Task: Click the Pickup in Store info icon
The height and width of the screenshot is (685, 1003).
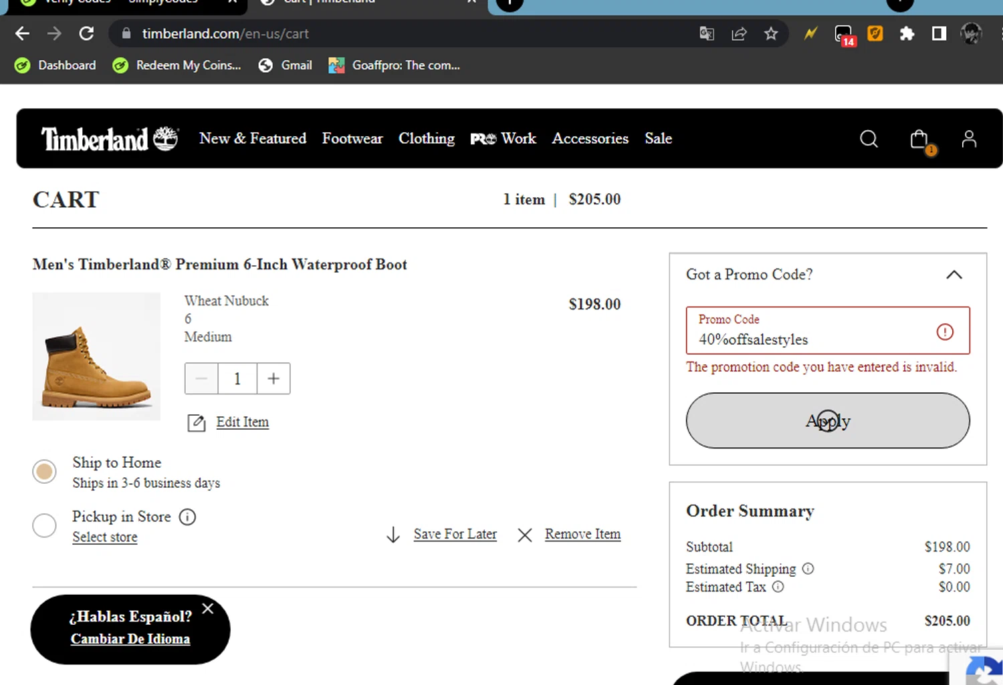Action: pos(188,517)
